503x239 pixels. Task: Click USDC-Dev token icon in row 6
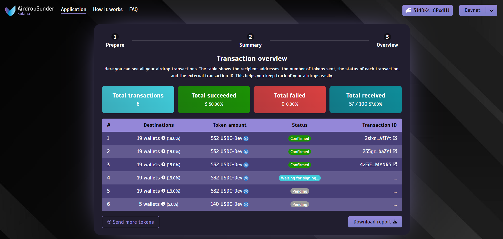click(246, 204)
